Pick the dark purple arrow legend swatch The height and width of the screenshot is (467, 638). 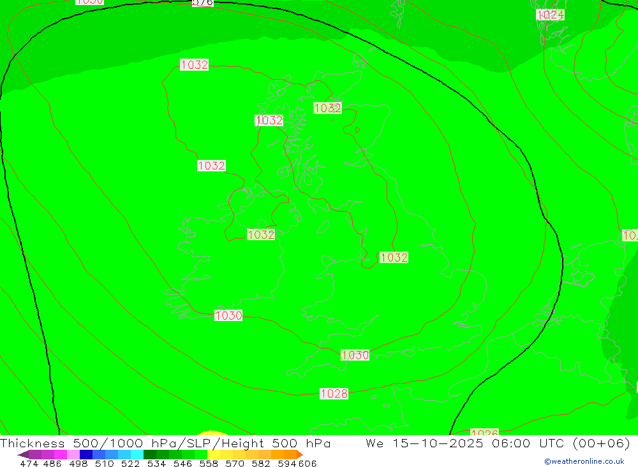click(x=23, y=454)
